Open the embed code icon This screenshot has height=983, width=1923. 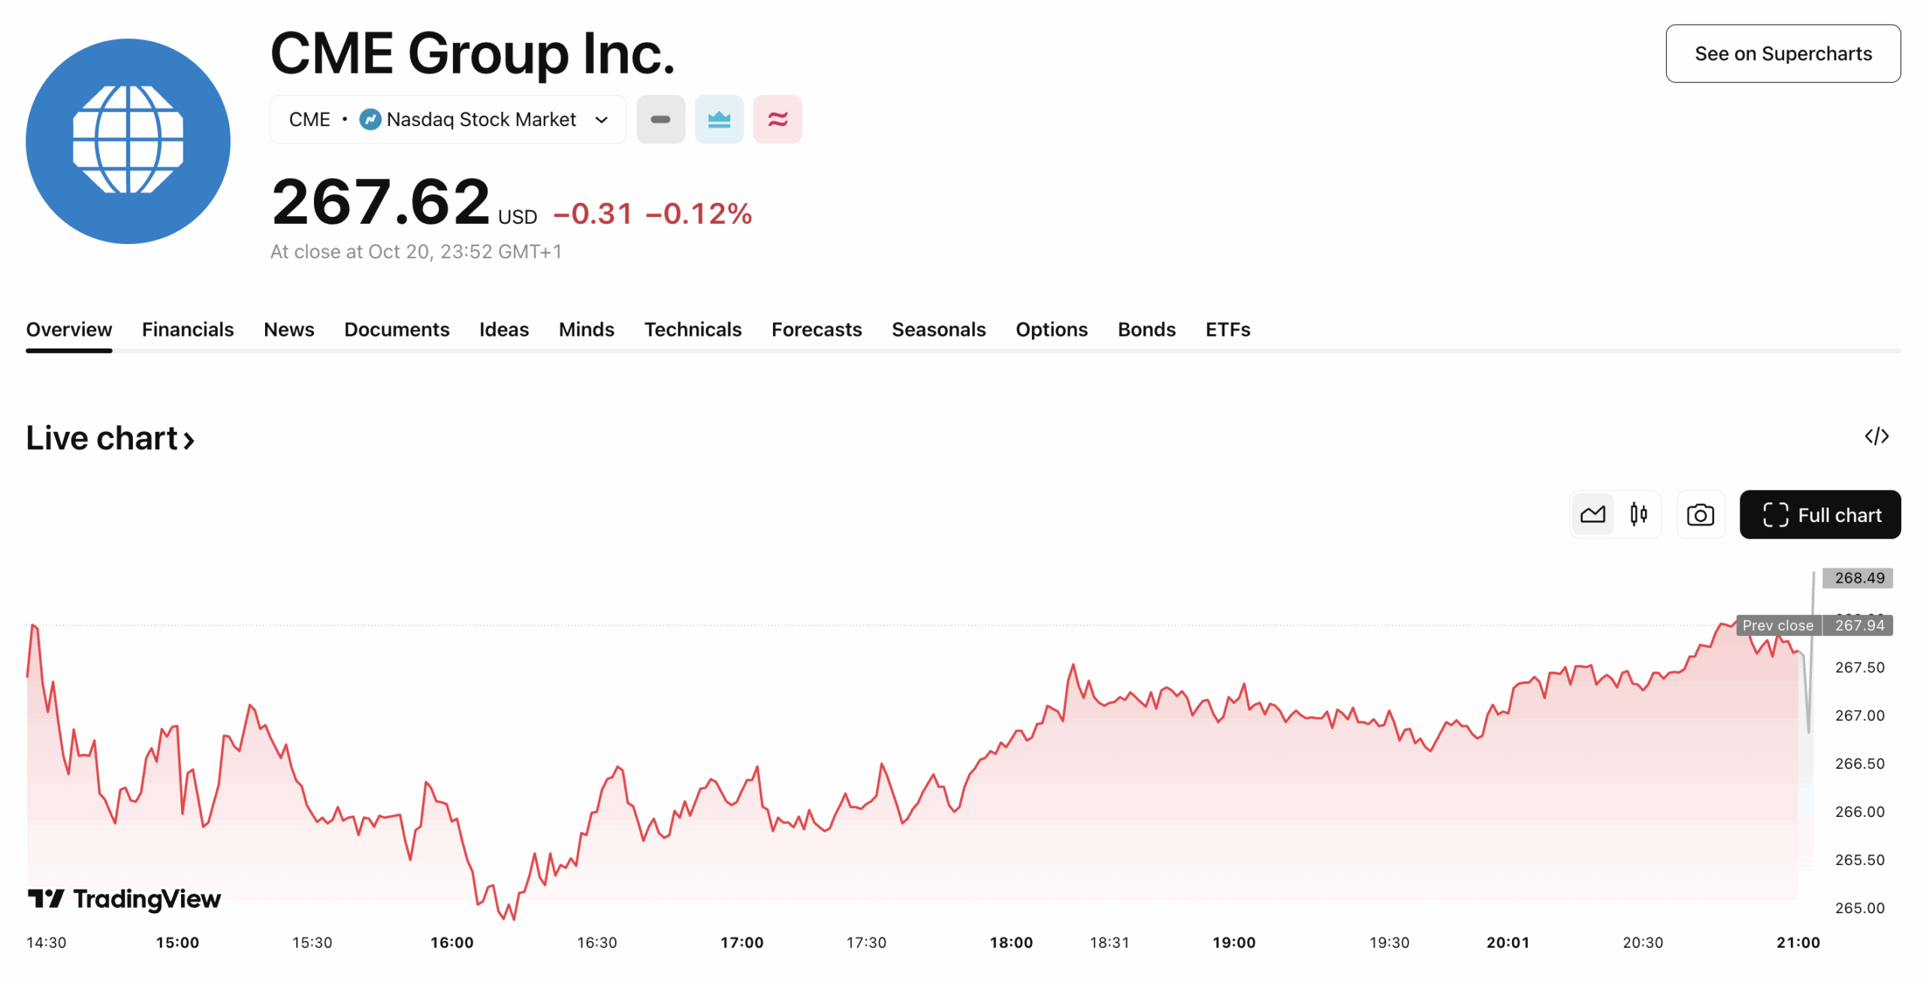pyautogui.click(x=1876, y=436)
